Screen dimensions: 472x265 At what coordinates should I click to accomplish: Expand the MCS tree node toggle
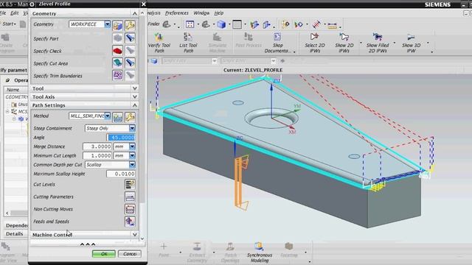coord(7,111)
